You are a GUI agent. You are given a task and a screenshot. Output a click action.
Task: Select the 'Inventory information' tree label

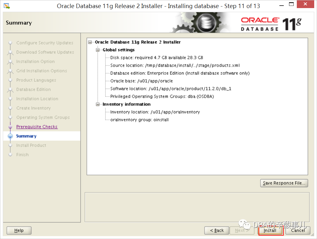tap(126, 104)
